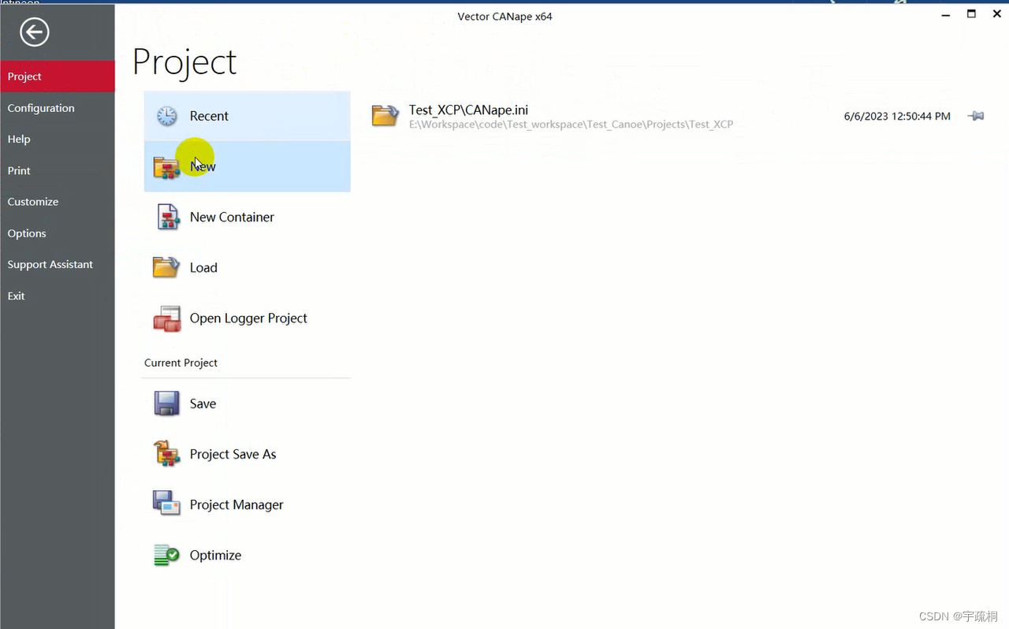This screenshot has width=1009, height=629.
Task: Pin the Test_XCP recent project
Action: (x=976, y=116)
